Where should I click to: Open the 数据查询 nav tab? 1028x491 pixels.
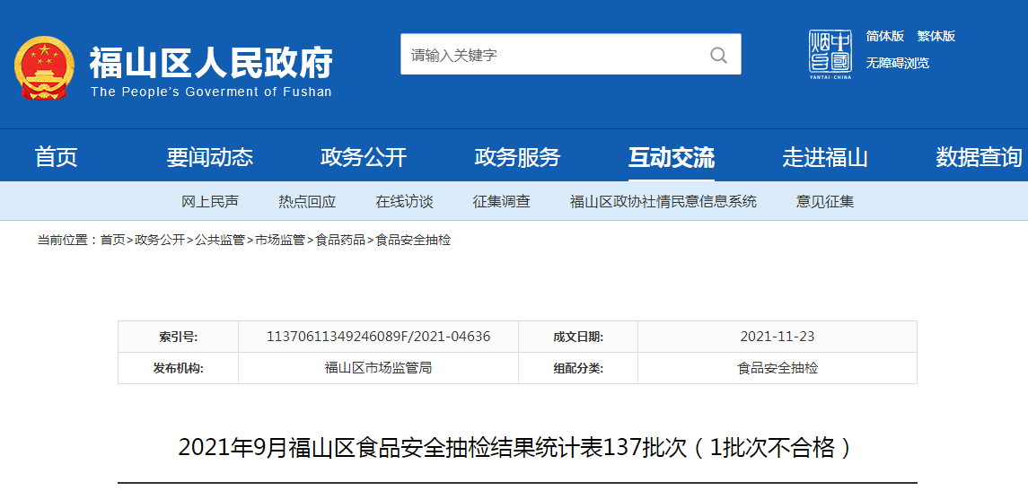pyautogui.click(x=979, y=157)
